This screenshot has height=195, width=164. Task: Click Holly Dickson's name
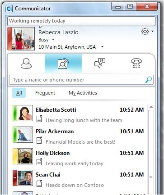[53, 153]
